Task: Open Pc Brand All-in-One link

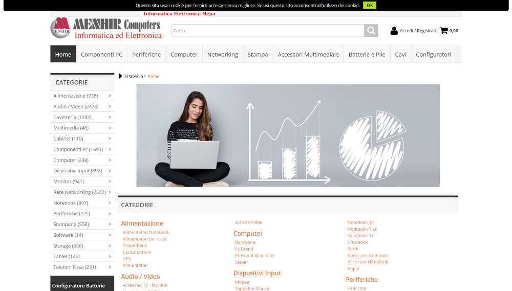Action: coord(254,255)
